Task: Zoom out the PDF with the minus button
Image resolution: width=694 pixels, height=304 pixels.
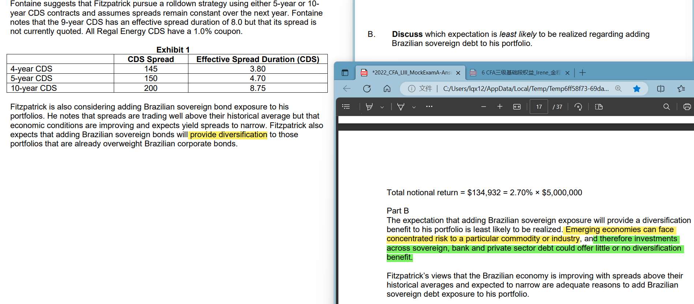Action: (x=484, y=107)
